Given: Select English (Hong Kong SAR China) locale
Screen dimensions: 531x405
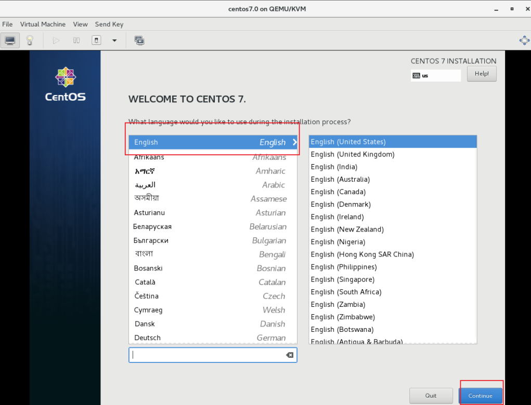Looking at the screenshot, I should [x=393, y=254].
